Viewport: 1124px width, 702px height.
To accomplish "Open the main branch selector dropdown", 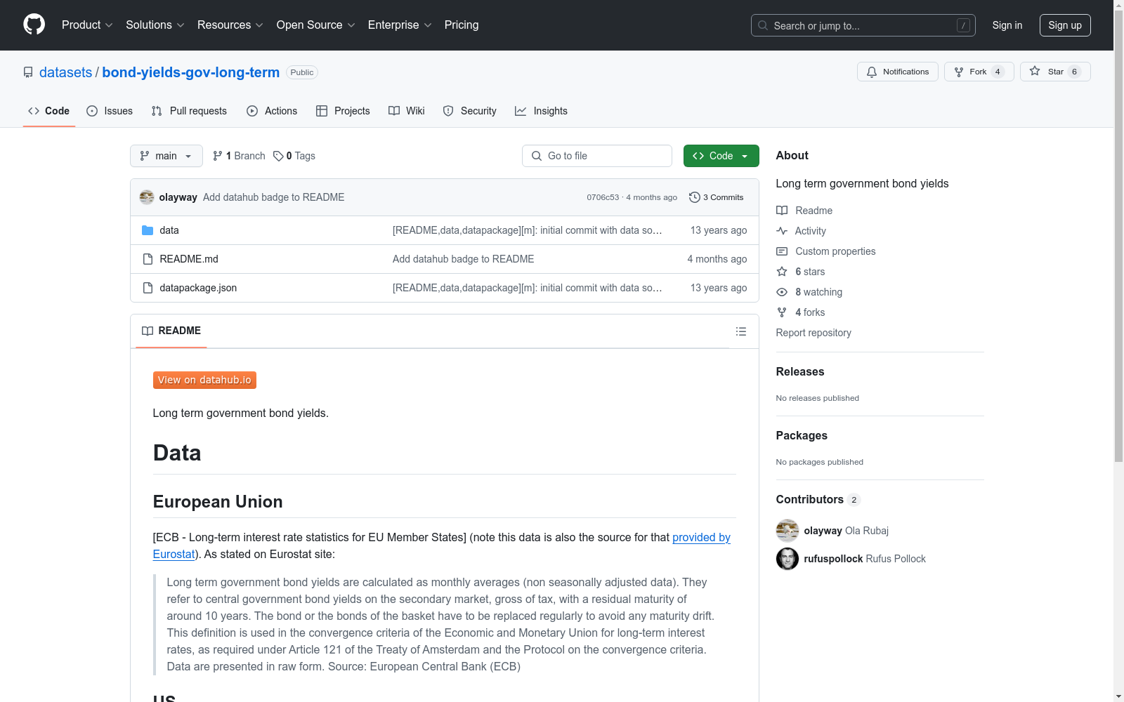I will coord(166,156).
